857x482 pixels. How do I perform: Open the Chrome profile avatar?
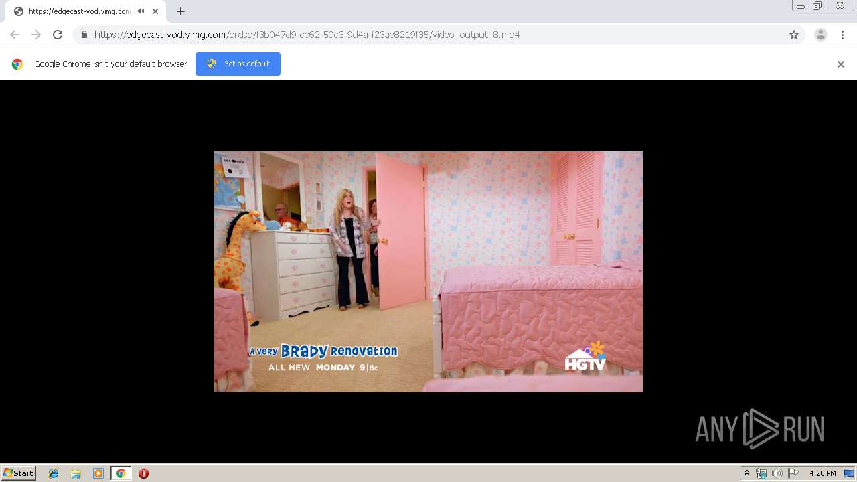[821, 35]
